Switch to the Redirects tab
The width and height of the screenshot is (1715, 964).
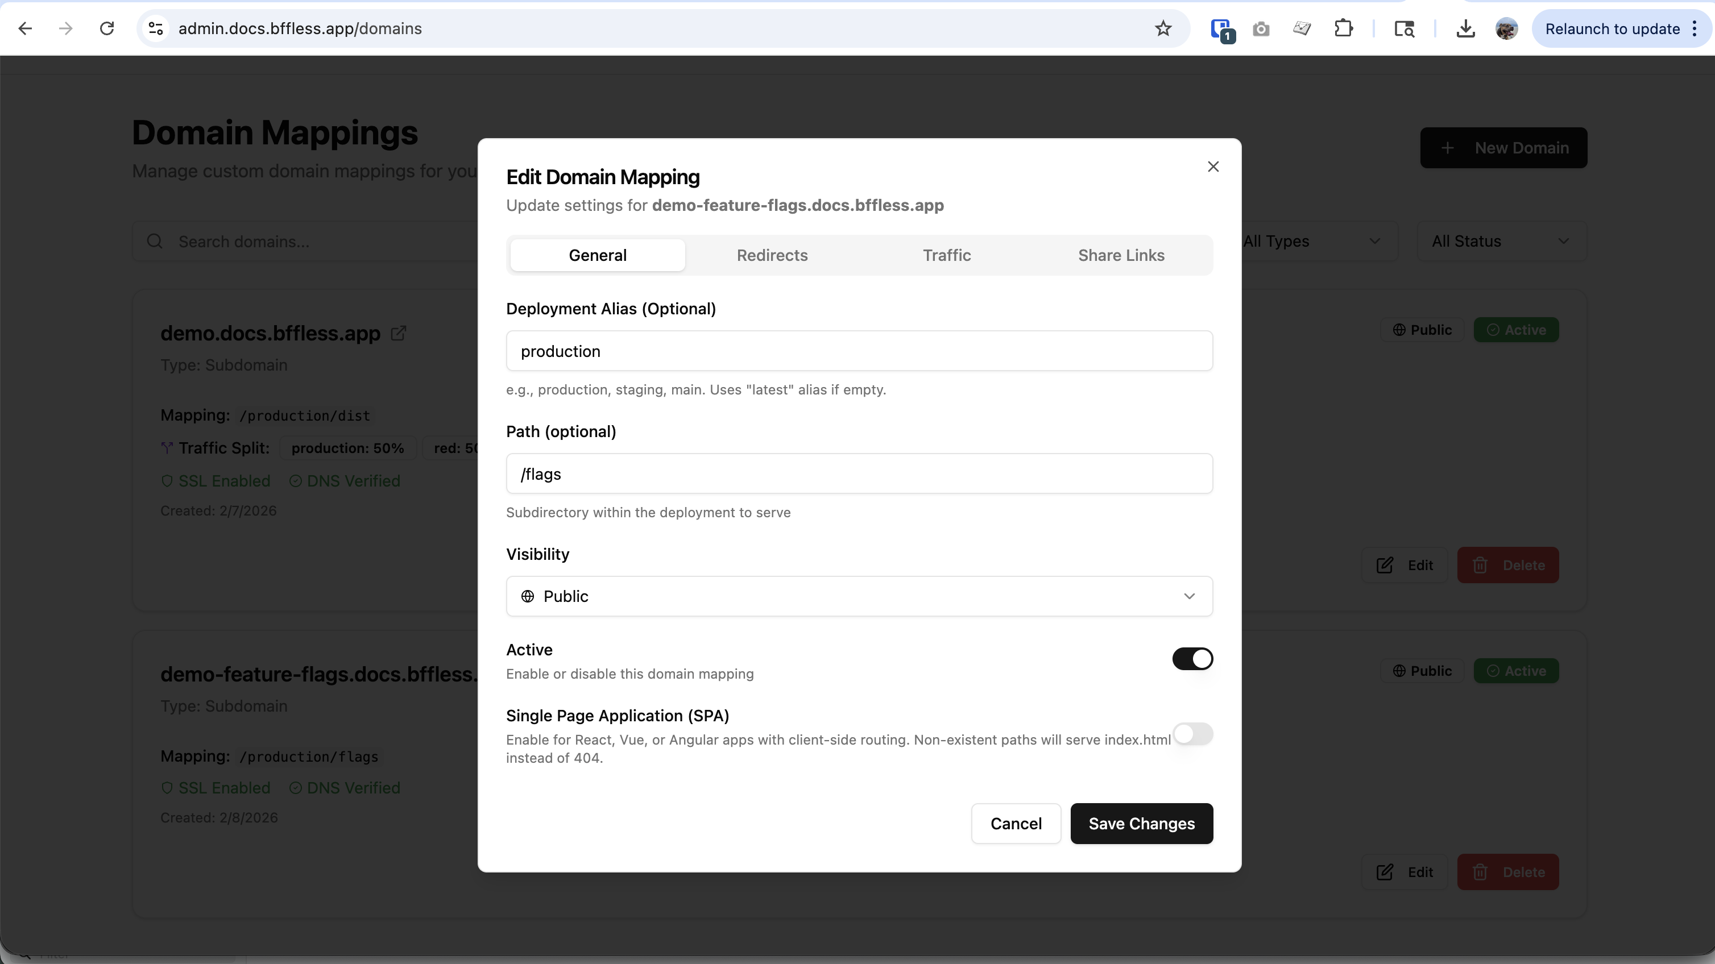(x=772, y=255)
